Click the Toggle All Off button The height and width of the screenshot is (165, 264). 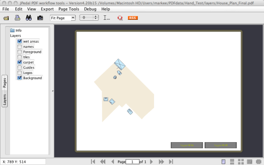[220, 145]
